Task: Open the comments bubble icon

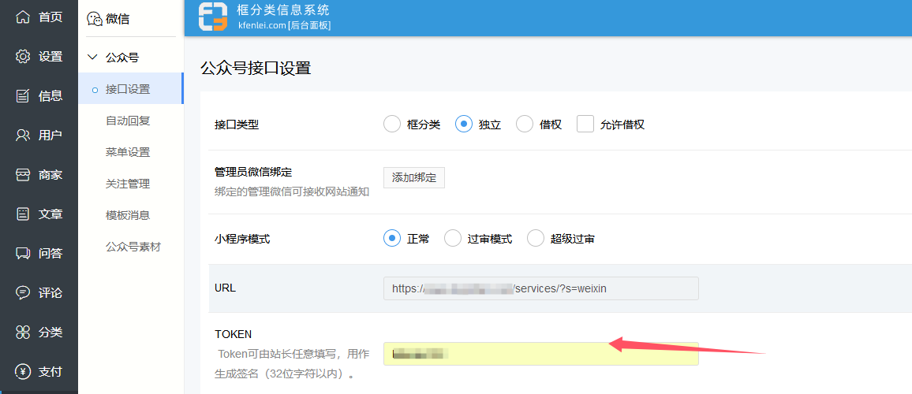Action: [x=24, y=292]
